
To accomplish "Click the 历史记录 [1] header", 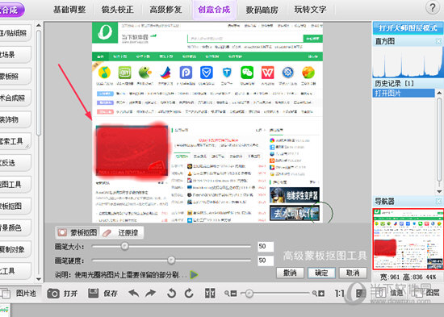I will (x=394, y=84).
